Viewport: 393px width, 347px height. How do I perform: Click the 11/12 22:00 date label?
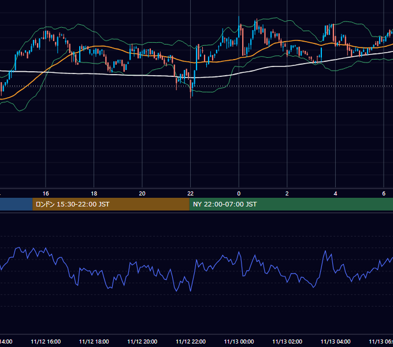click(191, 341)
